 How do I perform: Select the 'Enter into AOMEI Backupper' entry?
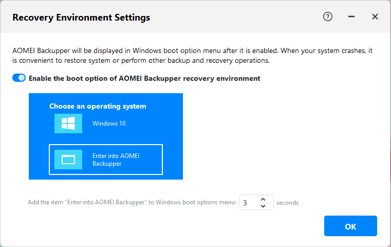click(116, 160)
